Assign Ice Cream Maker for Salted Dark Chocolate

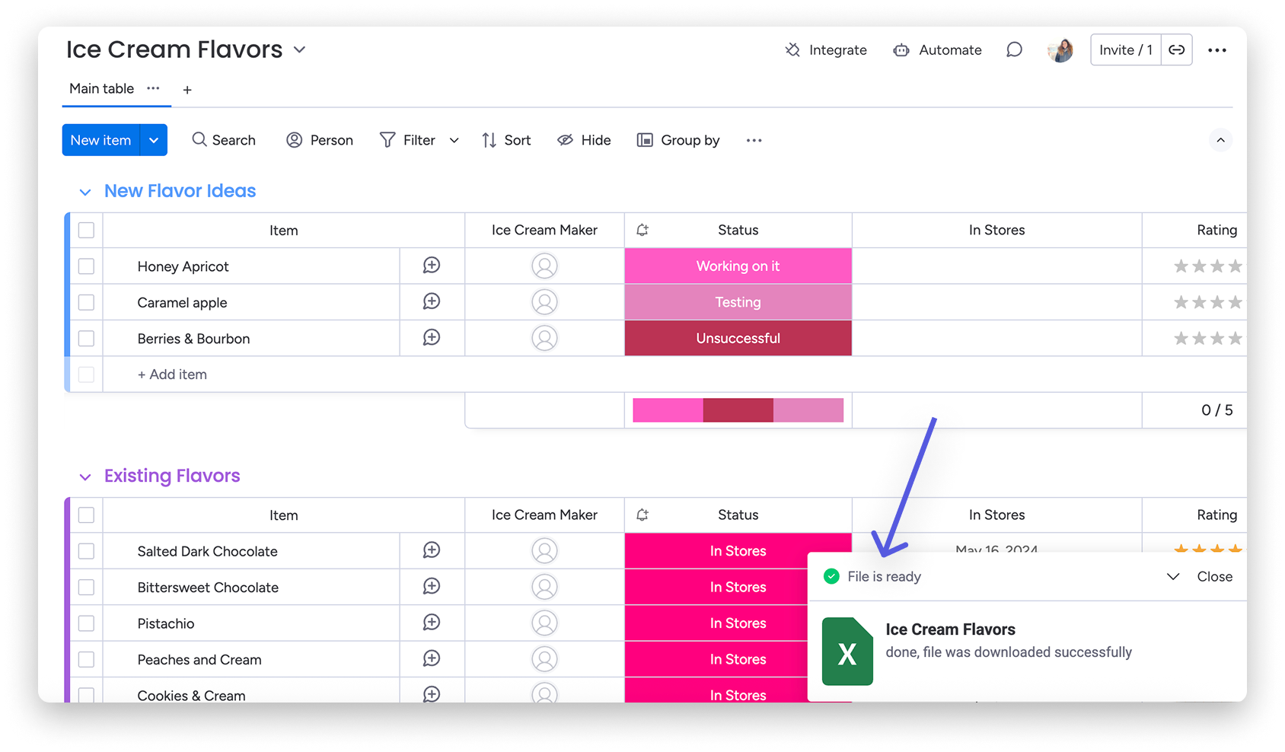(x=544, y=551)
